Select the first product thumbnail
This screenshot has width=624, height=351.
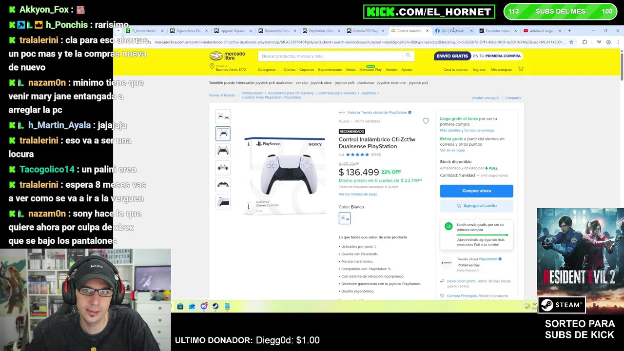[223, 117]
